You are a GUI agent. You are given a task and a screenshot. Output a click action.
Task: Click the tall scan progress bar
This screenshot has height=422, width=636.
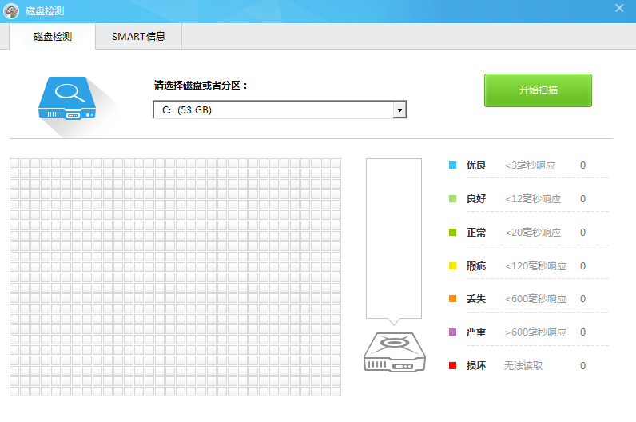click(x=394, y=239)
